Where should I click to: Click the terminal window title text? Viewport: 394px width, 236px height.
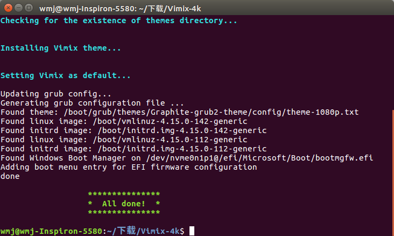click(120, 9)
